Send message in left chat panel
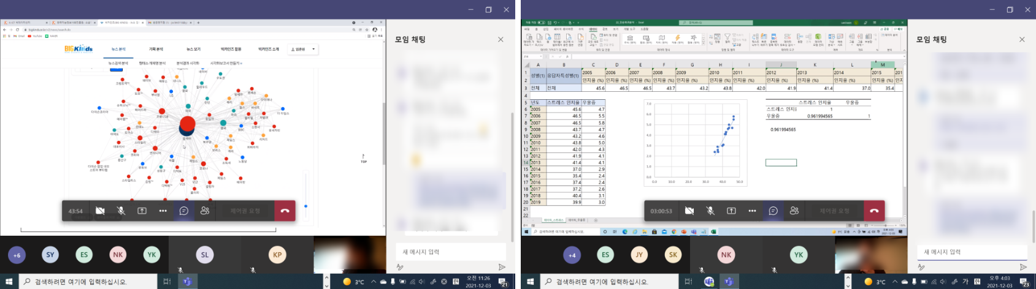This screenshot has width=1036, height=289. point(502,267)
